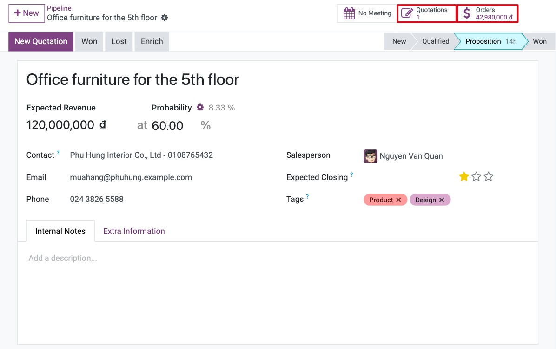Screen dimensions: 556x349
Task: Mark the opportunity as Lost
Action: coord(119,41)
